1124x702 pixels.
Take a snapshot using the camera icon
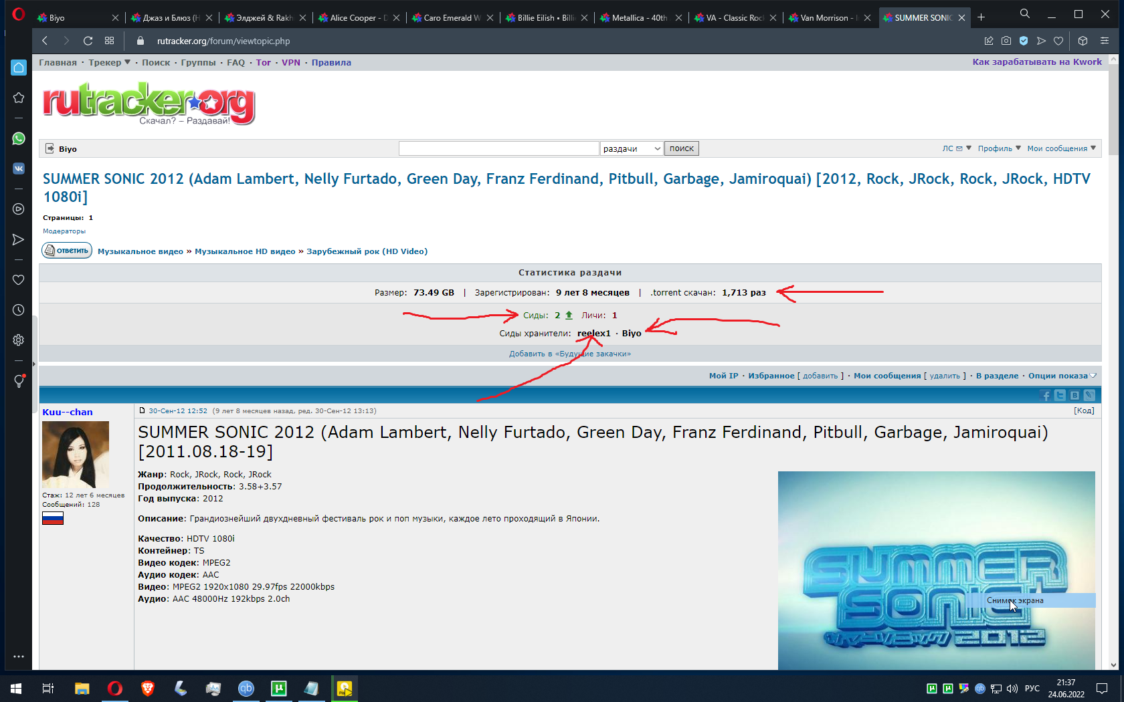1006,41
